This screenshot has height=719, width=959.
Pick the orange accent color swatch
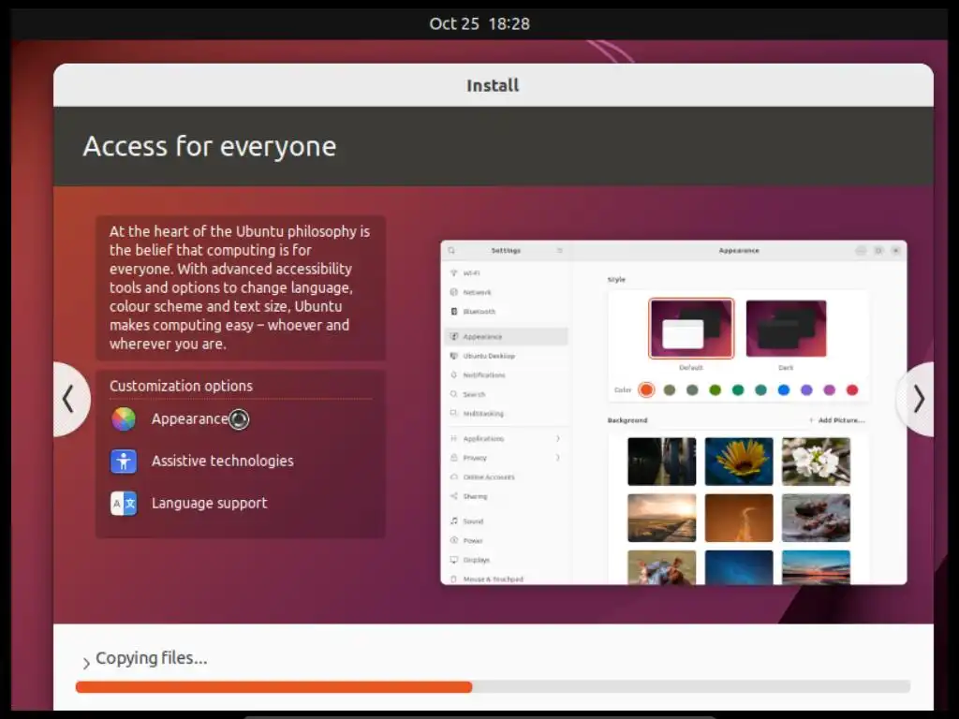646,389
